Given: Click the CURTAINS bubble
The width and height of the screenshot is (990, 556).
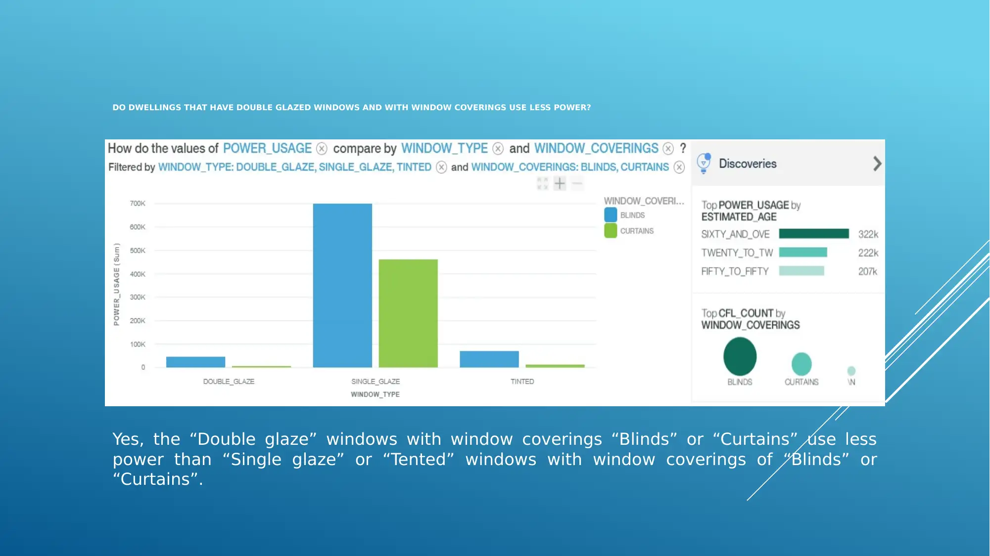Looking at the screenshot, I should [x=801, y=364].
